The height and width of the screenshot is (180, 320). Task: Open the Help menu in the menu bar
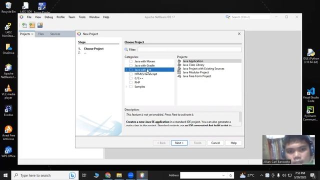tap(106, 17)
